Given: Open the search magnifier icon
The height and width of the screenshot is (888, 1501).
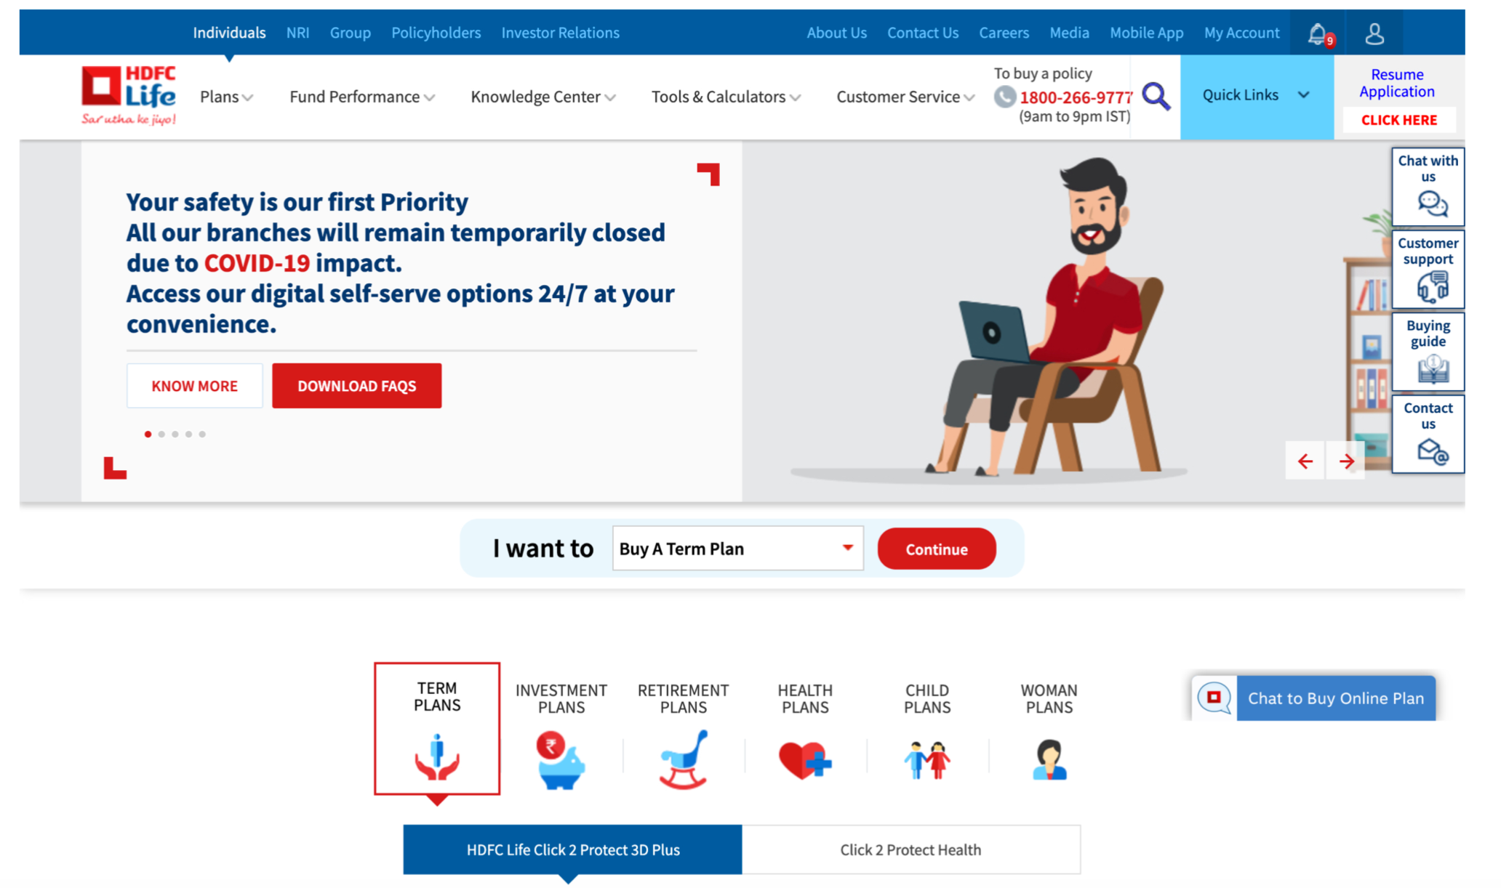Looking at the screenshot, I should [x=1156, y=96].
